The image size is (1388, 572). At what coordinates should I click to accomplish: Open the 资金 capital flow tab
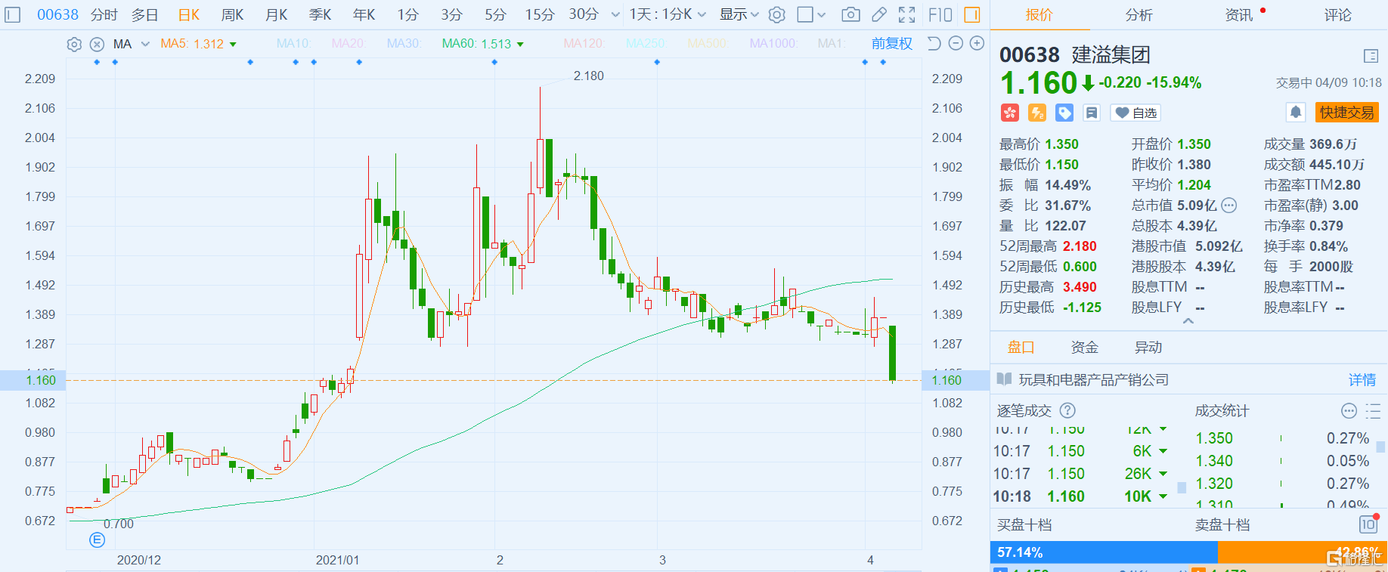coord(1084,347)
